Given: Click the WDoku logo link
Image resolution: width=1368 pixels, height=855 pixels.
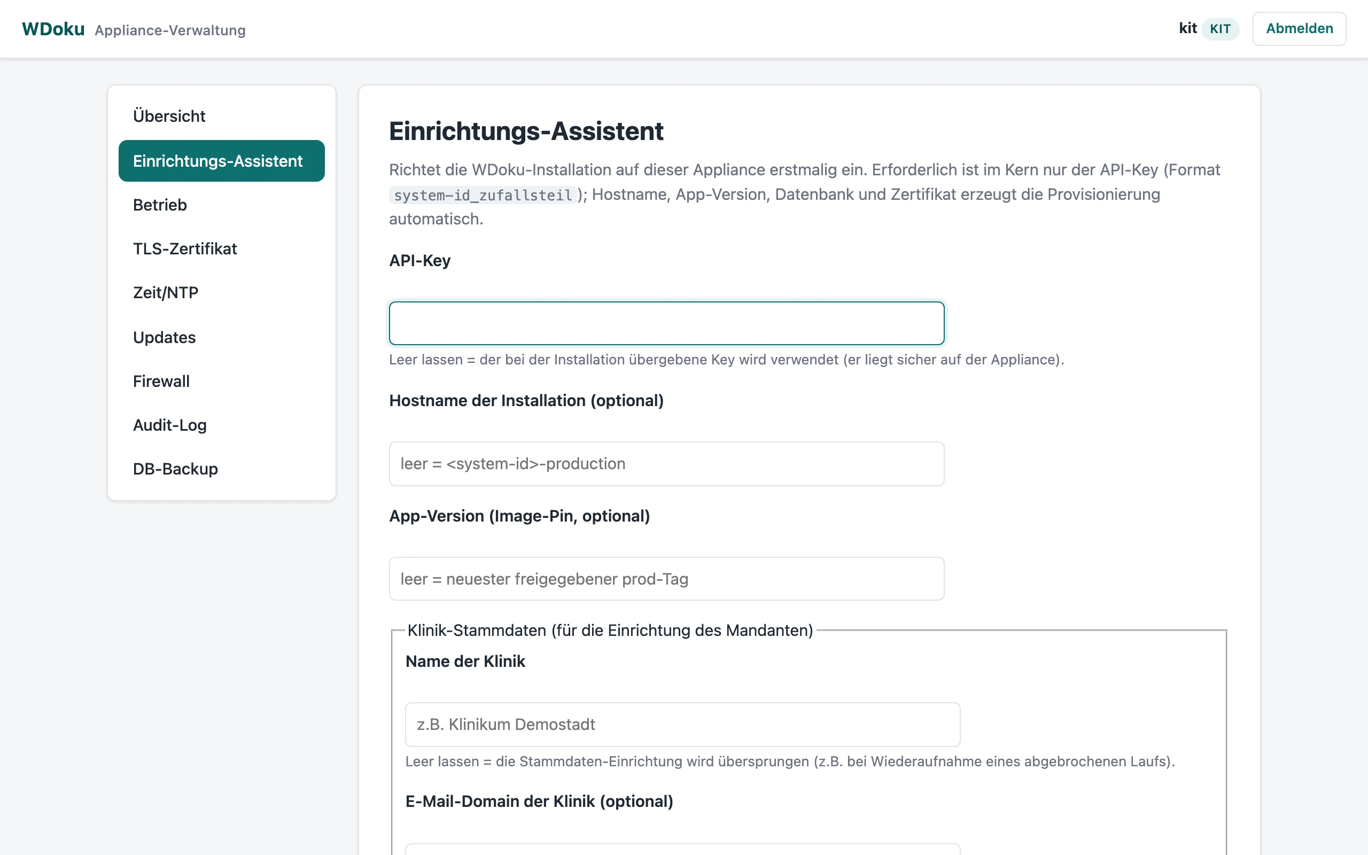Looking at the screenshot, I should [53, 29].
